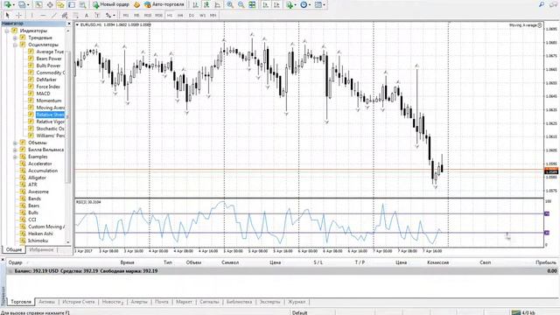Select the Horizontal Line drawing tool
Viewport: 560px width, 315px height.
[x=43, y=16]
